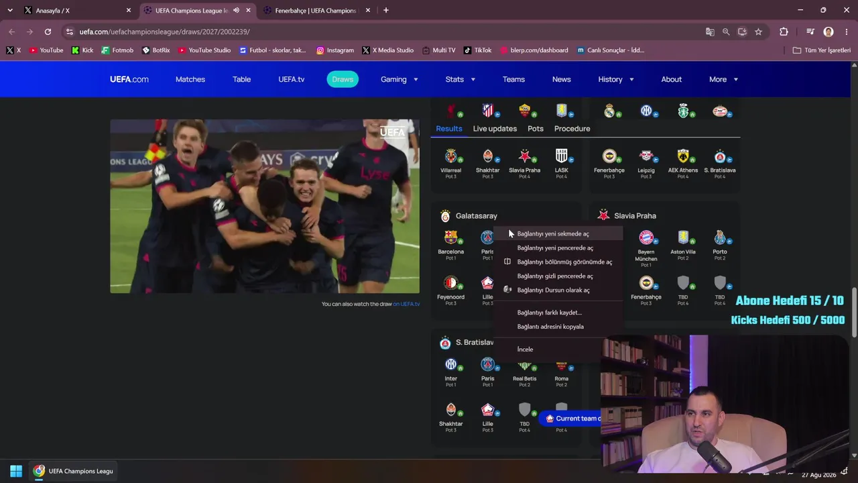858x483 pixels.
Task: Open the TikTok bookmark
Action: point(477,50)
